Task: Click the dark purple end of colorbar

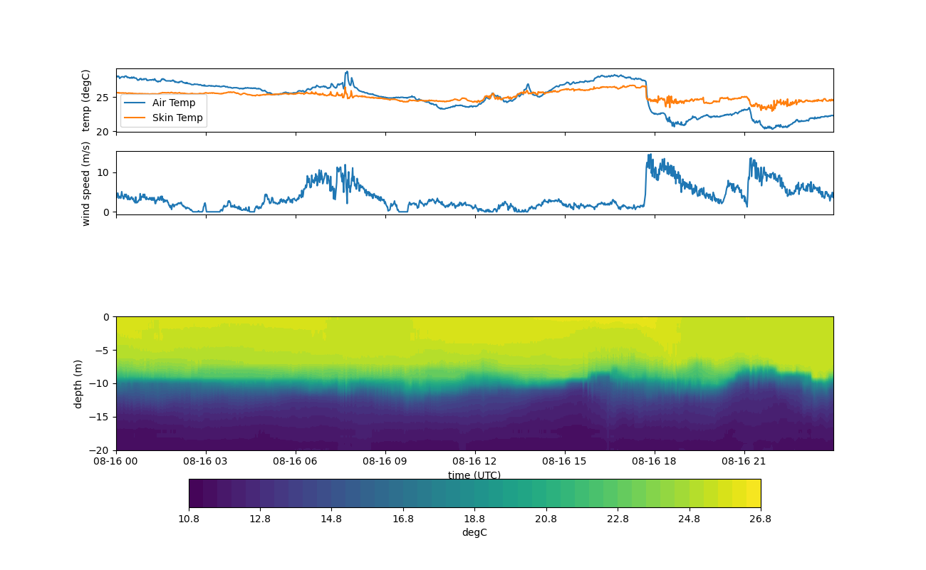Action: coord(196,493)
